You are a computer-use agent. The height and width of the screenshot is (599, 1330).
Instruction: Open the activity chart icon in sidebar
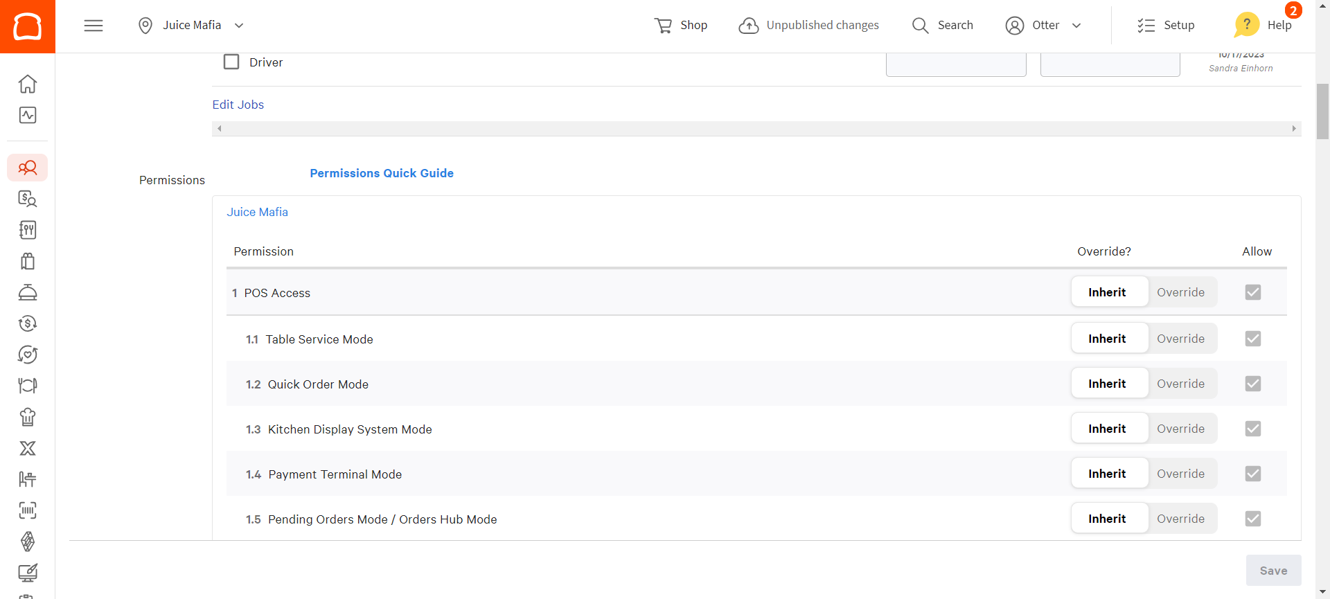tap(28, 115)
